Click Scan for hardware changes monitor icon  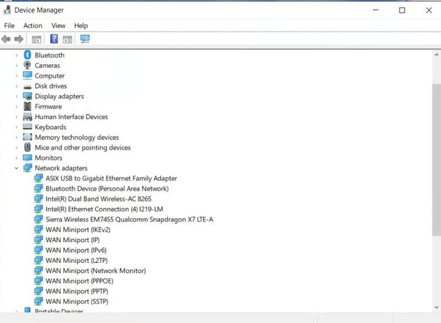85,39
